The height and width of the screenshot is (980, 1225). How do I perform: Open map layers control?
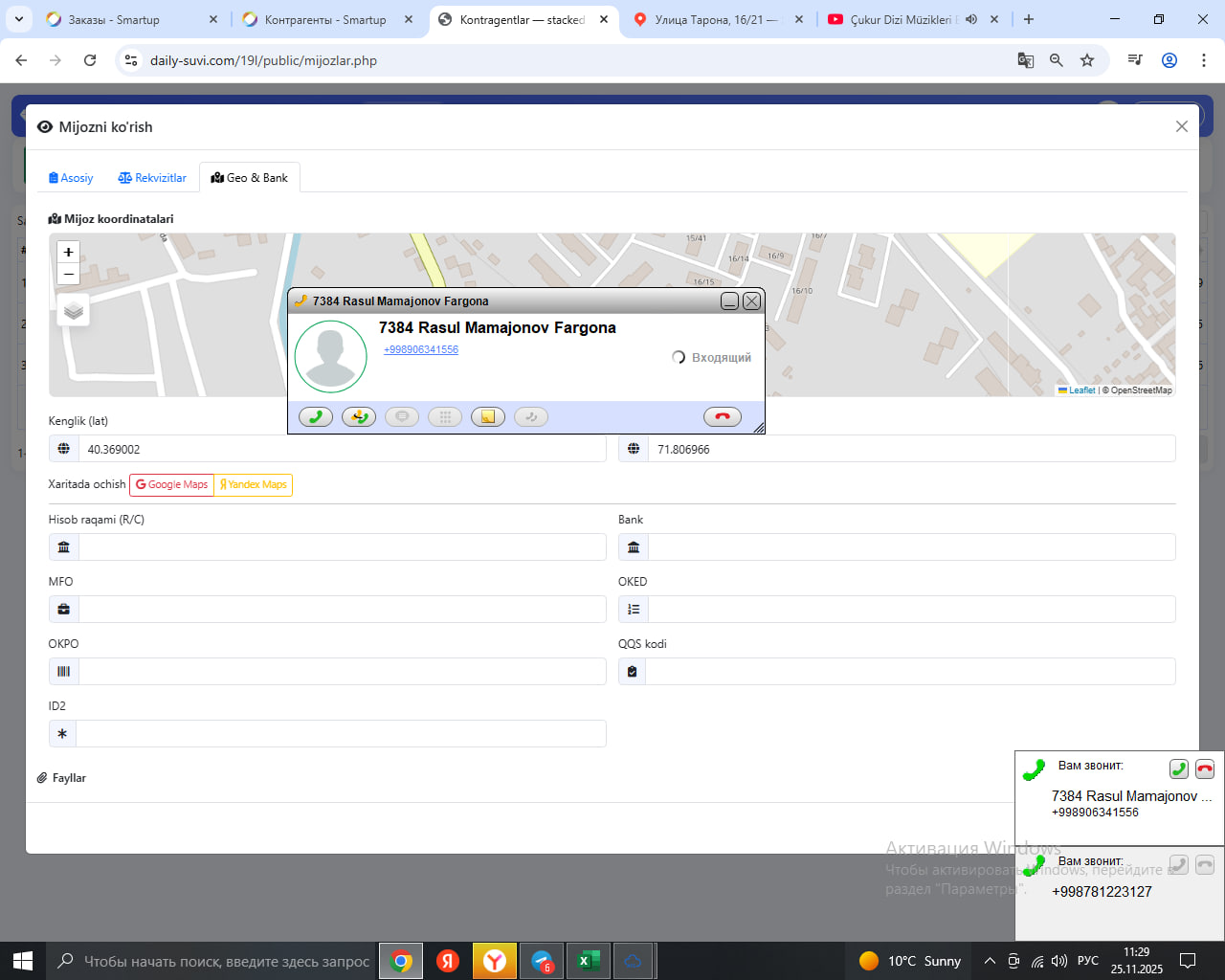(74, 310)
